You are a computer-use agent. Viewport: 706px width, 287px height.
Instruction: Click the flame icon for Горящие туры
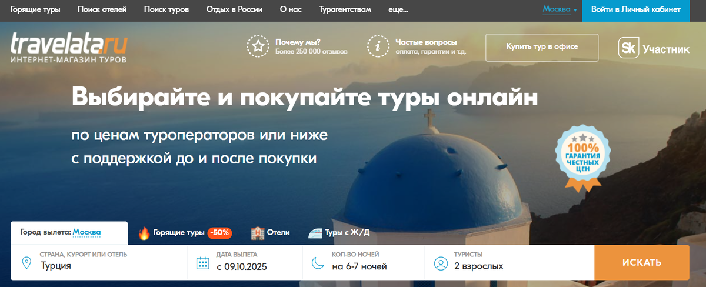(144, 233)
